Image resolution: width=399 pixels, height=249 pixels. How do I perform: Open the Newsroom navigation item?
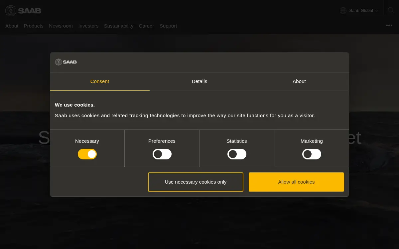[x=61, y=26]
